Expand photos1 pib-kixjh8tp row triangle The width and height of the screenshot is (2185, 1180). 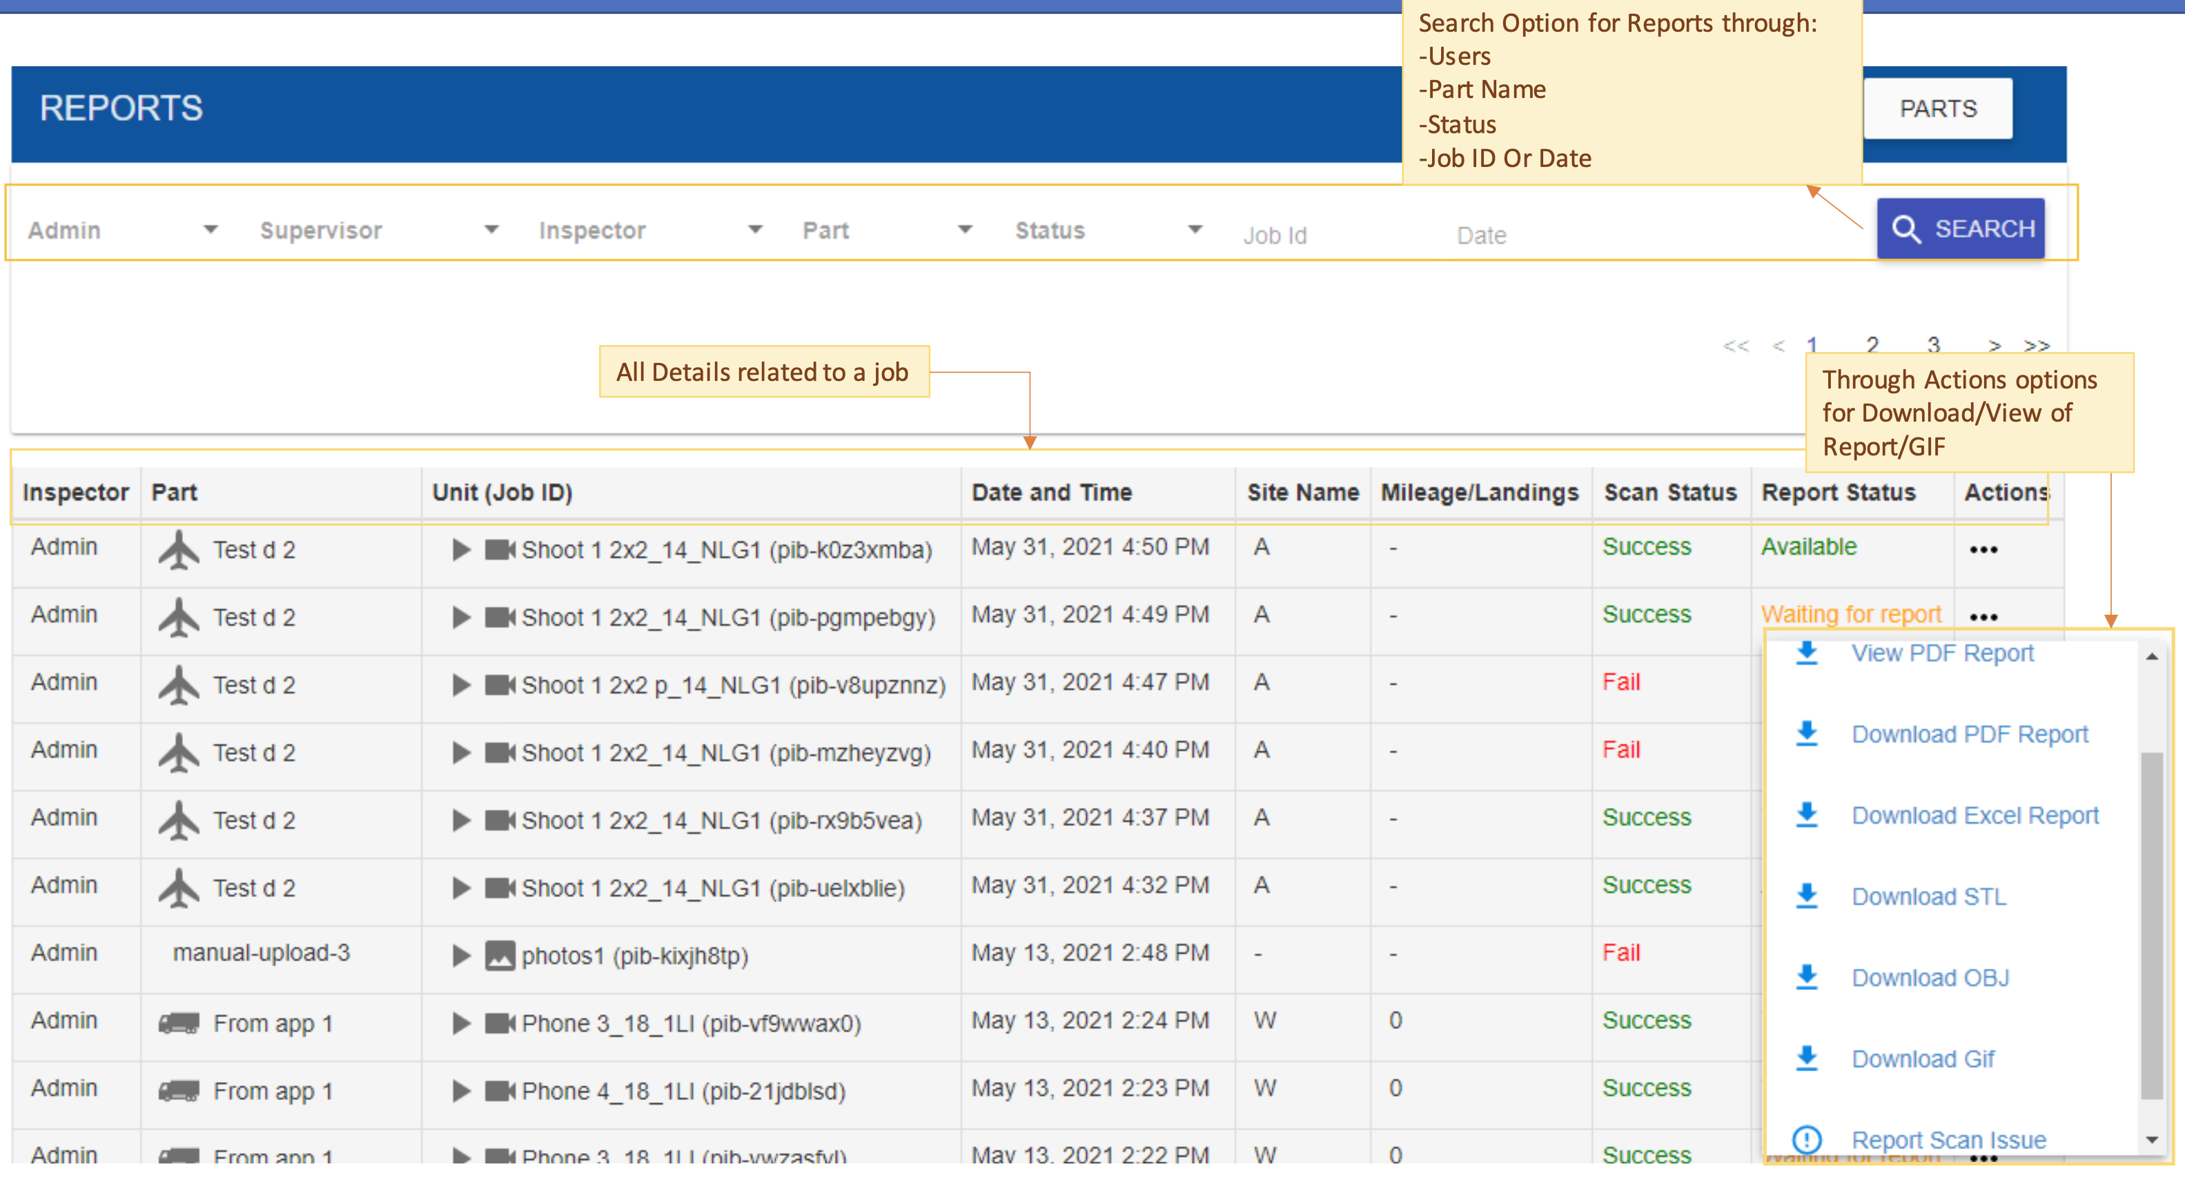[460, 955]
